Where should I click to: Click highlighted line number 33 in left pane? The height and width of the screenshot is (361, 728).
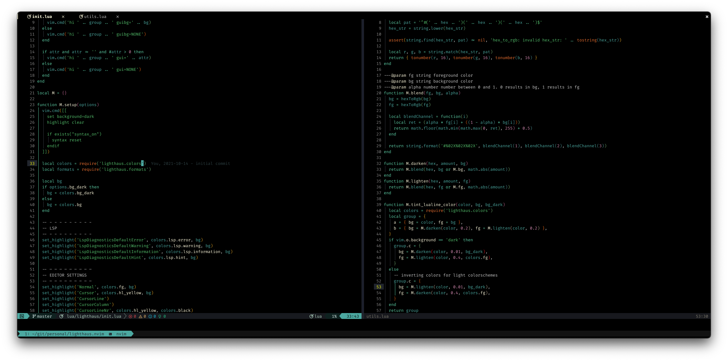tap(32, 163)
